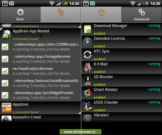Select the Vibralert row
The image size is (162, 135).
point(121,118)
